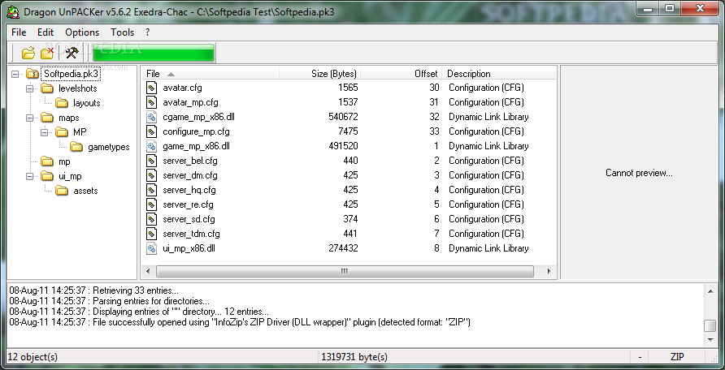
Task: Click the green progress bar in toolbar
Action: [154, 53]
